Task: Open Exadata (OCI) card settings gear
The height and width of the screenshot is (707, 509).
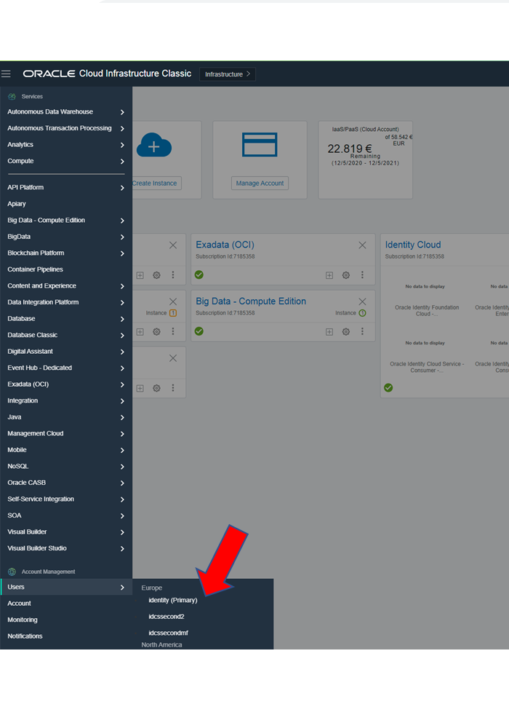Action: click(346, 275)
